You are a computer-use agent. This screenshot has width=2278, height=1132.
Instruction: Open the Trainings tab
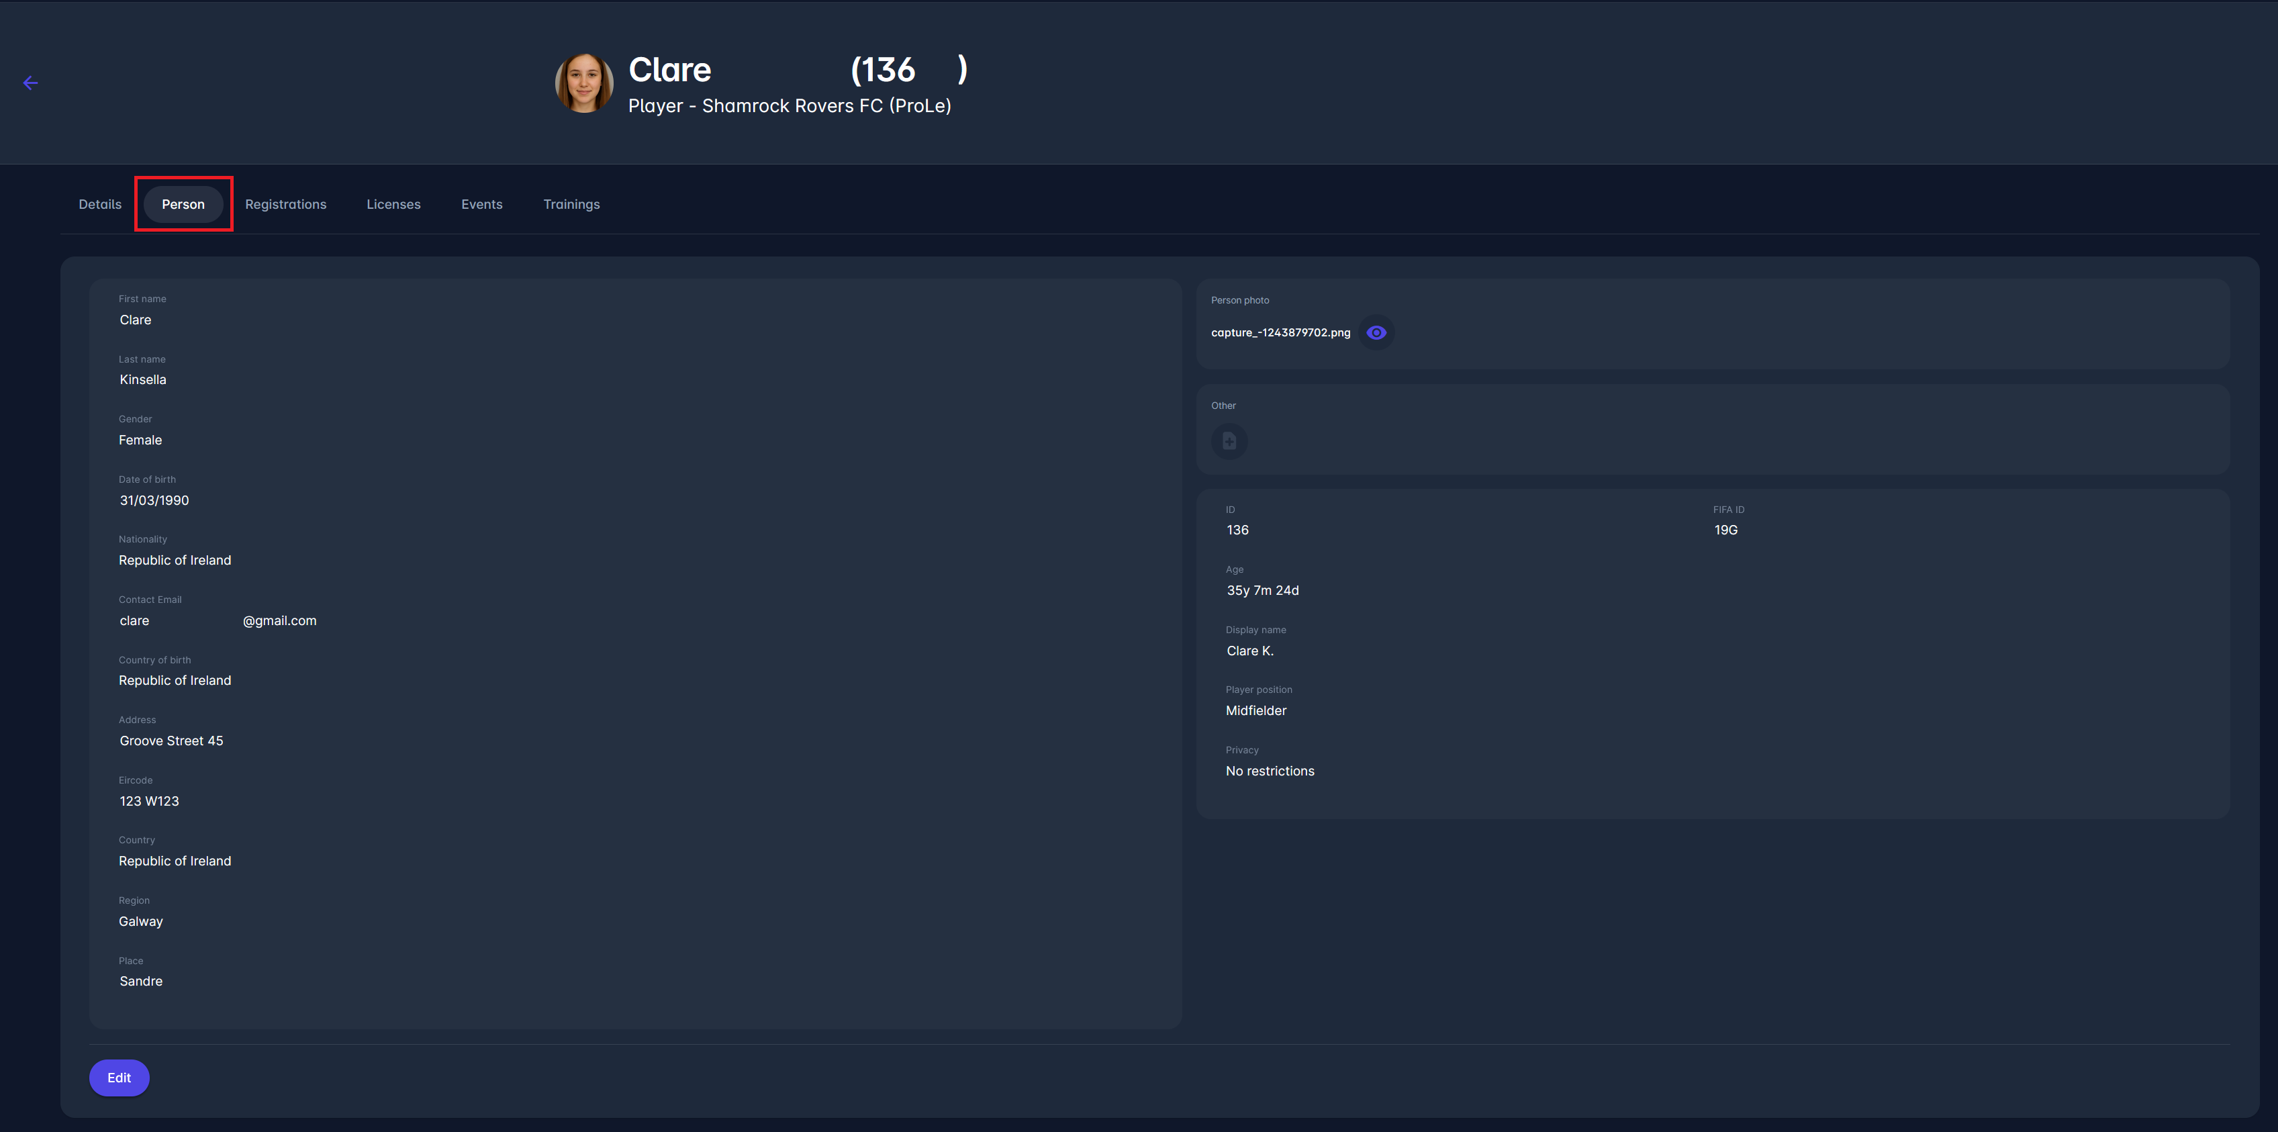pyautogui.click(x=571, y=204)
